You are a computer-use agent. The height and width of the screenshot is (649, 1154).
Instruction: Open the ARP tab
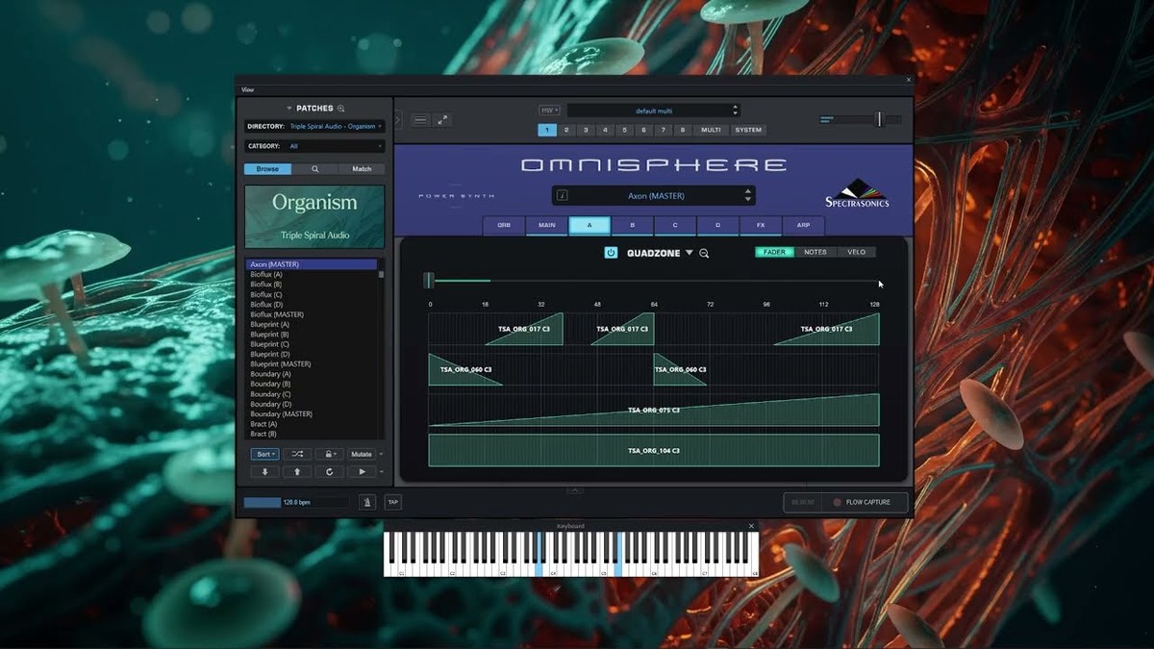coord(803,225)
